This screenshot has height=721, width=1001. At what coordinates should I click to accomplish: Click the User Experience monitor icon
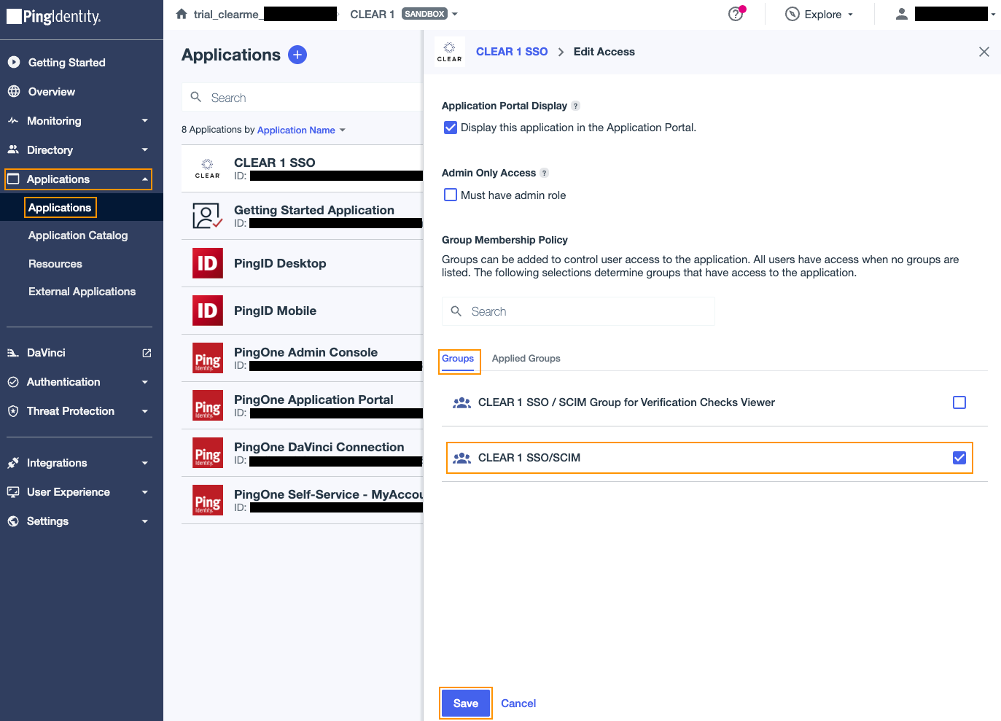13,492
